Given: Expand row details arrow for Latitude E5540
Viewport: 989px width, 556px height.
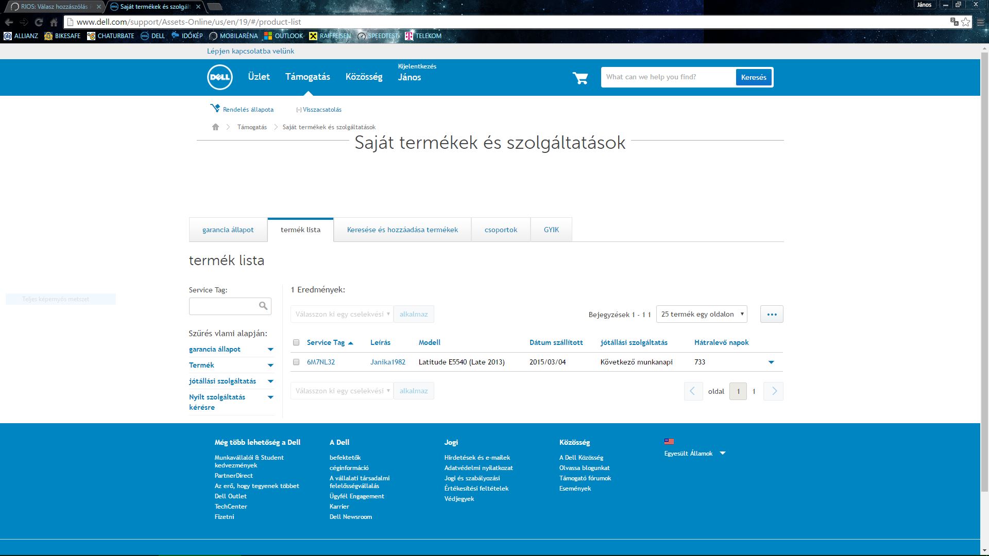Looking at the screenshot, I should pyautogui.click(x=771, y=362).
